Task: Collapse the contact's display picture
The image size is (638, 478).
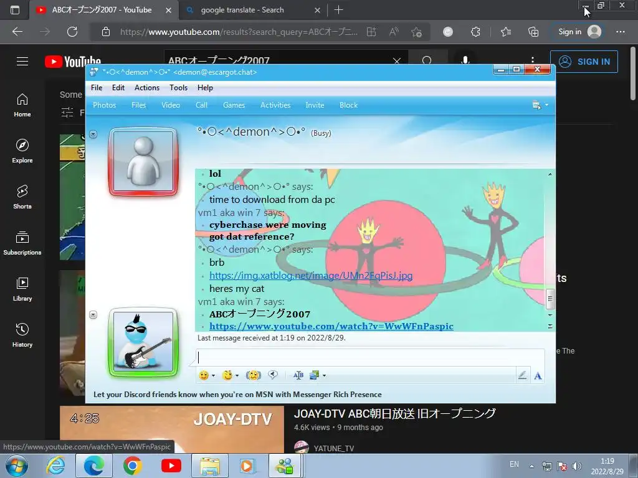Action: pos(93,134)
